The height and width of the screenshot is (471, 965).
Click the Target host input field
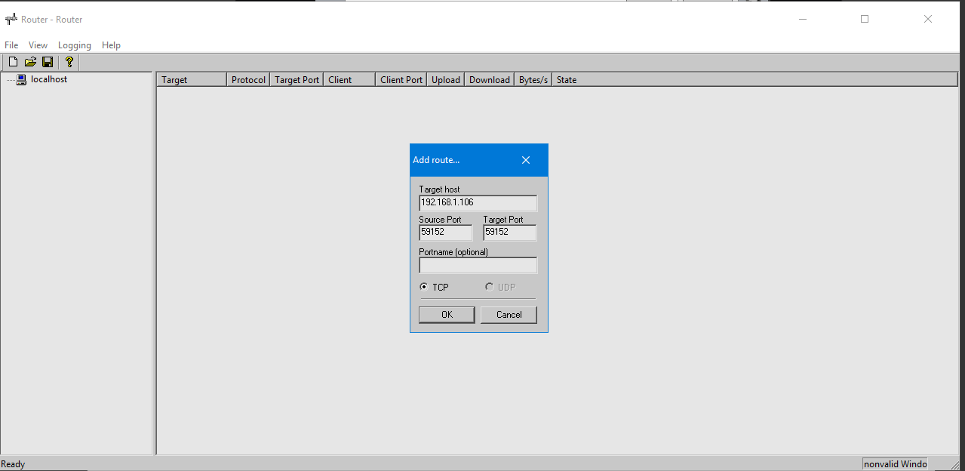[478, 203]
